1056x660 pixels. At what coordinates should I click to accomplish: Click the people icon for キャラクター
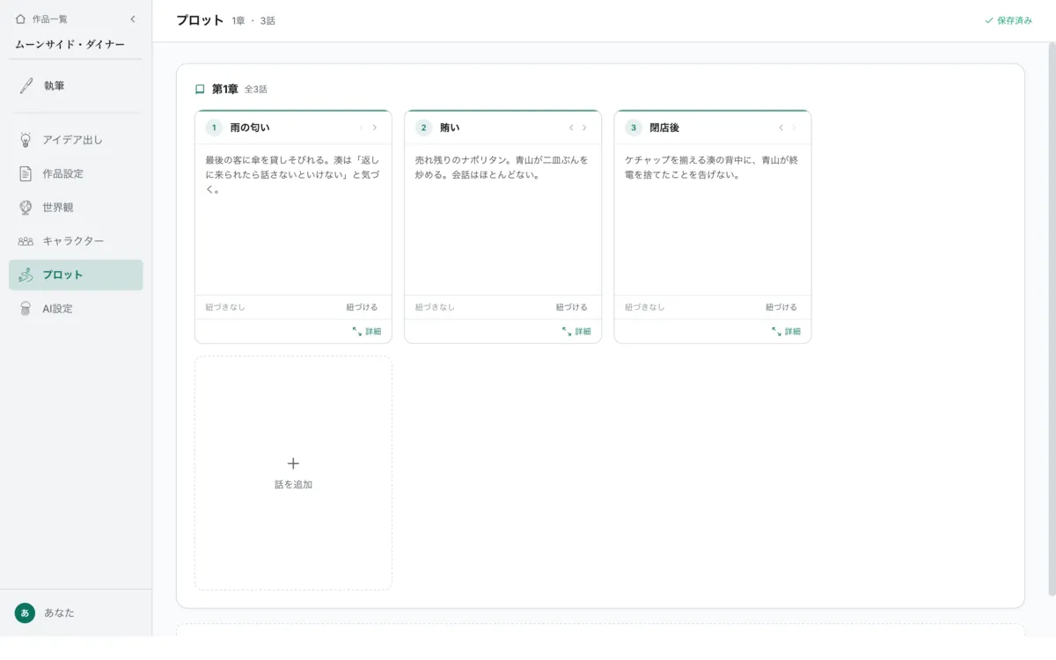click(x=26, y=241)
